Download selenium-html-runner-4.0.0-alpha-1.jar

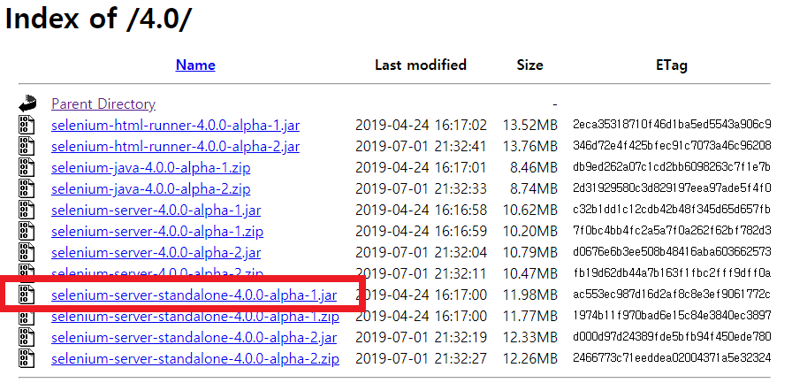point(175,125)
